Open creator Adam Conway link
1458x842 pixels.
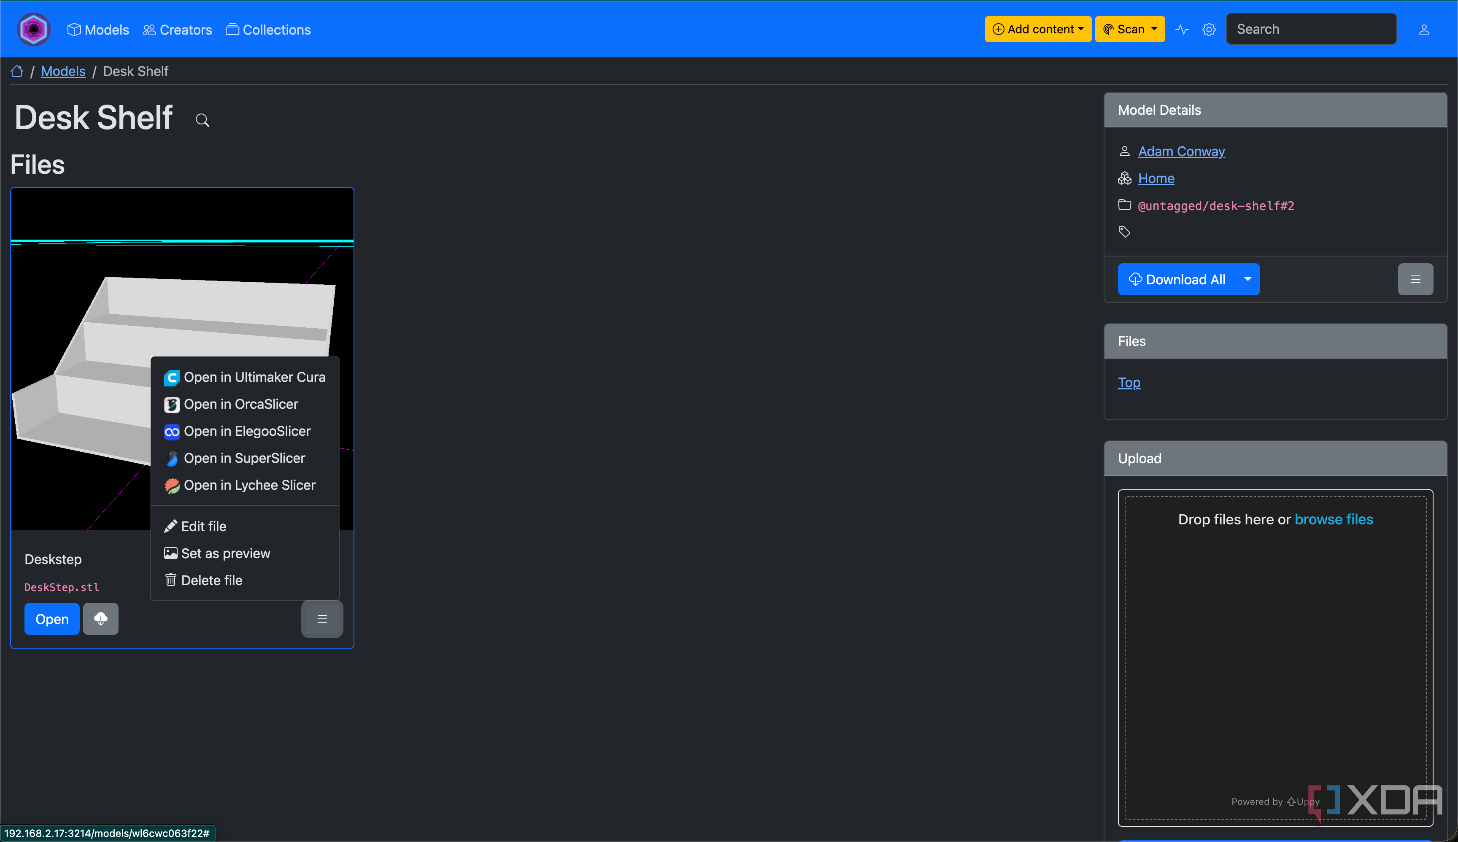pos(1181,151)
